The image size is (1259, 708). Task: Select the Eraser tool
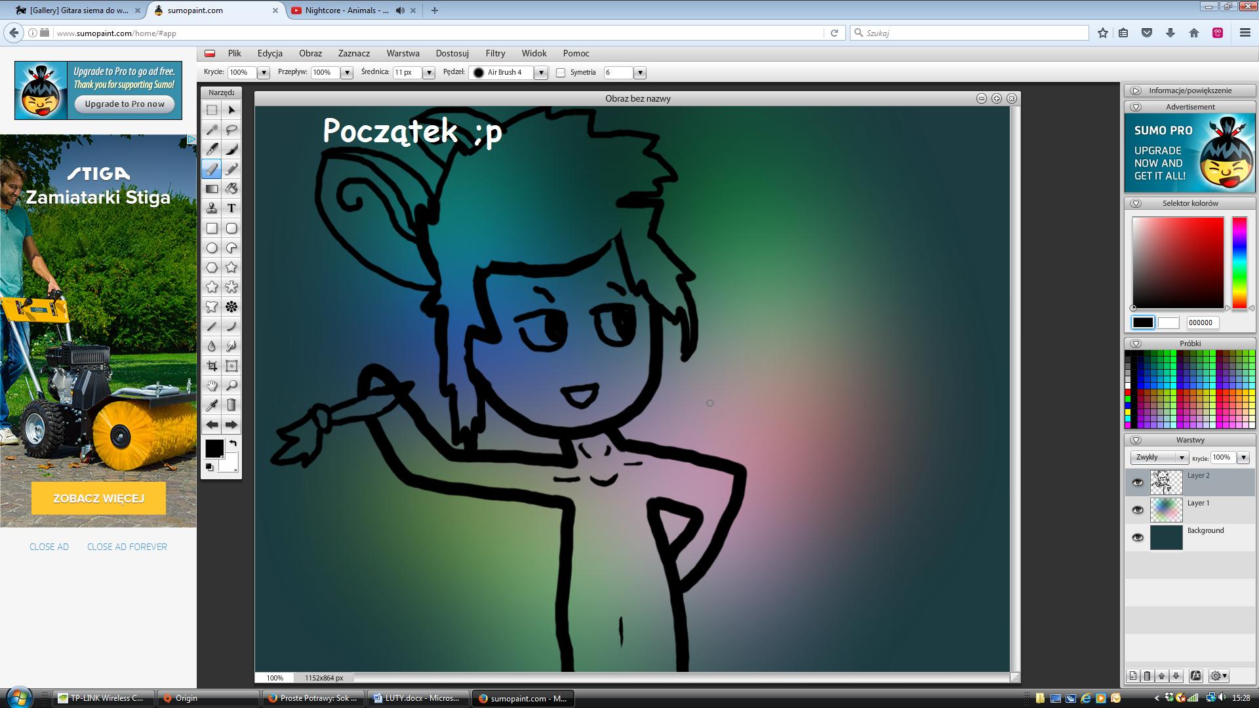point(212,169)
